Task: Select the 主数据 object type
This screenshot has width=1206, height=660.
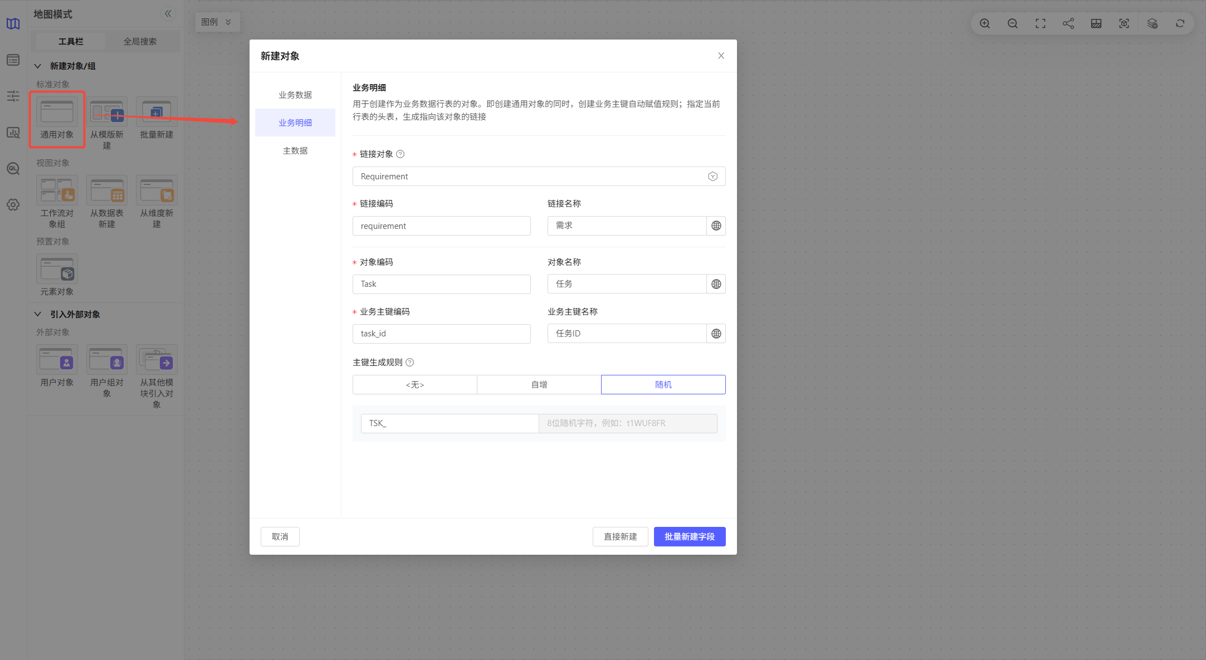Action: point(295,150)
